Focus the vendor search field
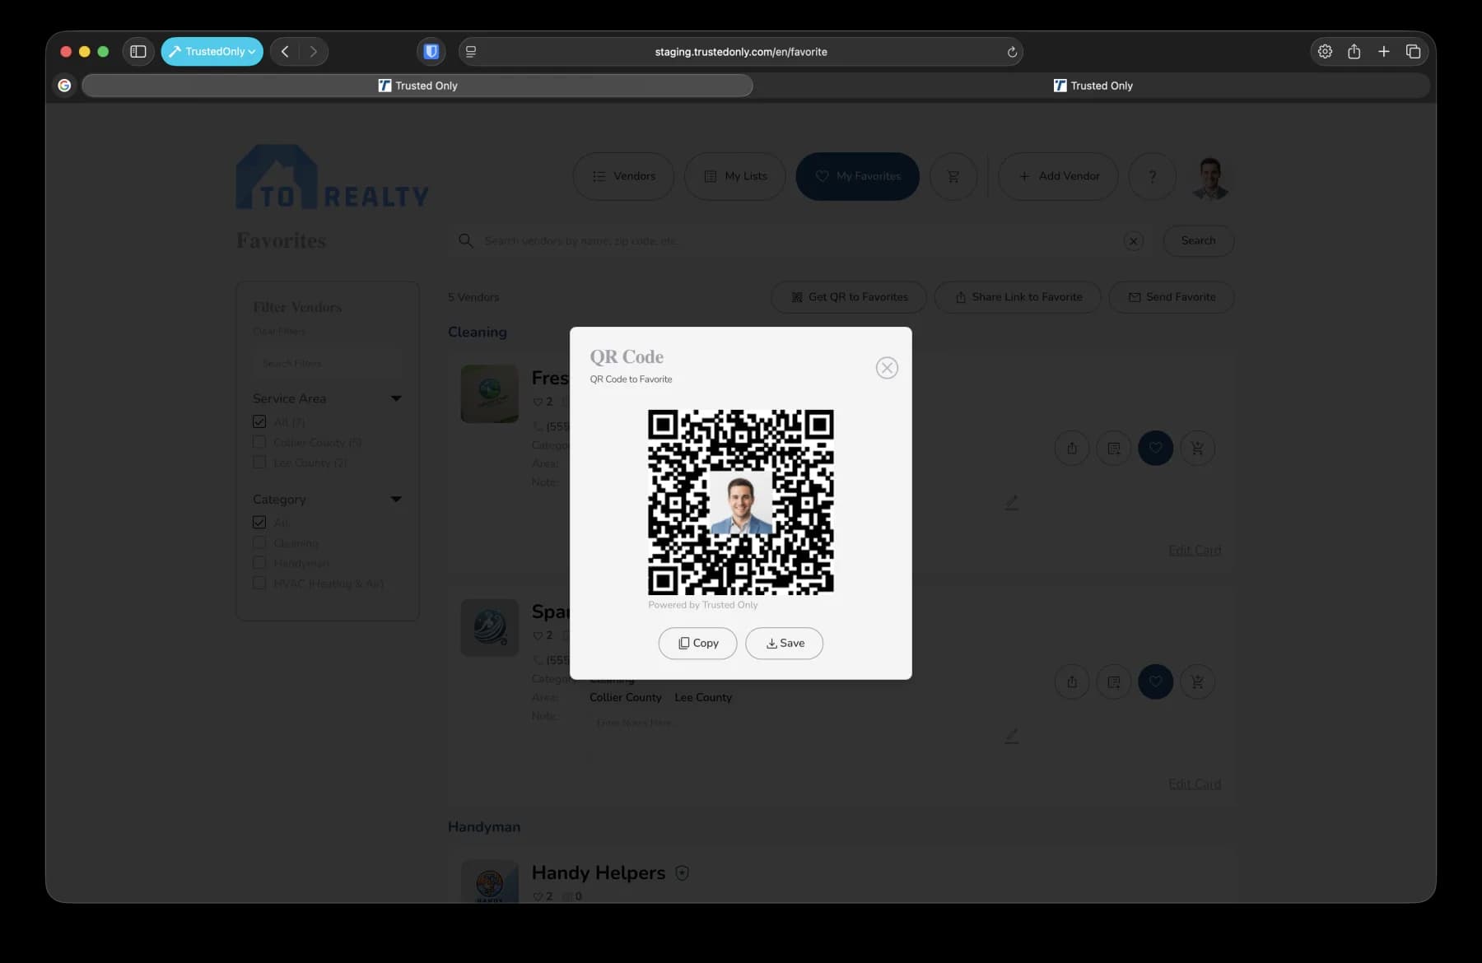Viewport: 1482px width, 963px height. coord(799,241)
